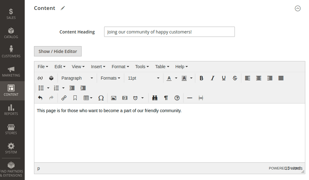This screenshot has width=309, height=180.
Task: Open Formats dropdown
Action: pyautogui.click(x=110, y=78)
